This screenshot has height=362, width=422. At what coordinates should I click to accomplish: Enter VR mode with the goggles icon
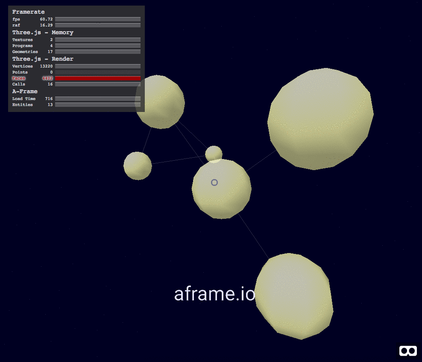point(408,350)
